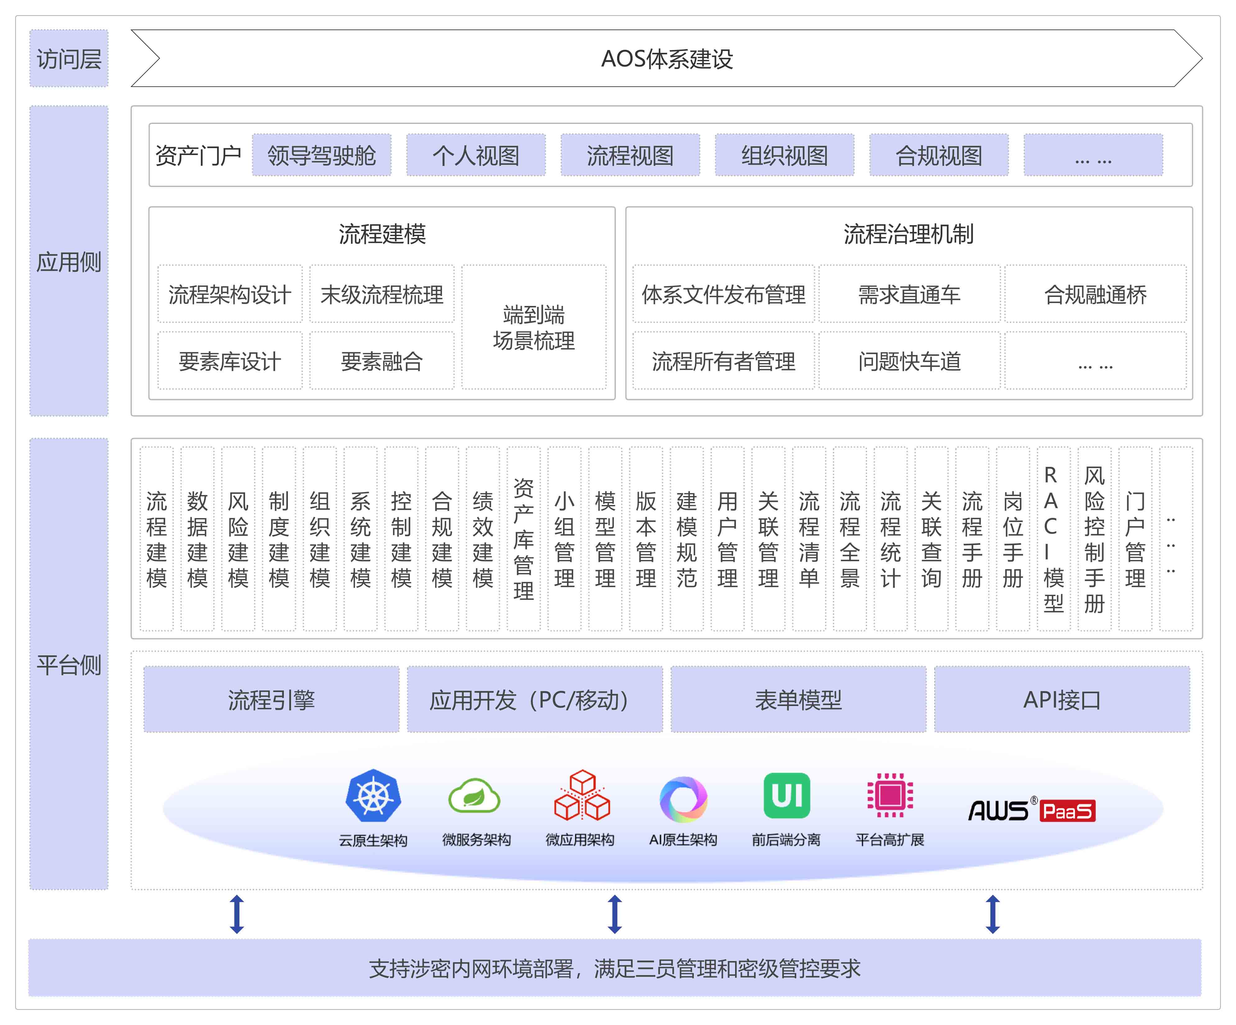Click the AWS PaaS logo
This screenshot has height=1025, width=1236.
pyautogui.click(x=1032, y=810)
